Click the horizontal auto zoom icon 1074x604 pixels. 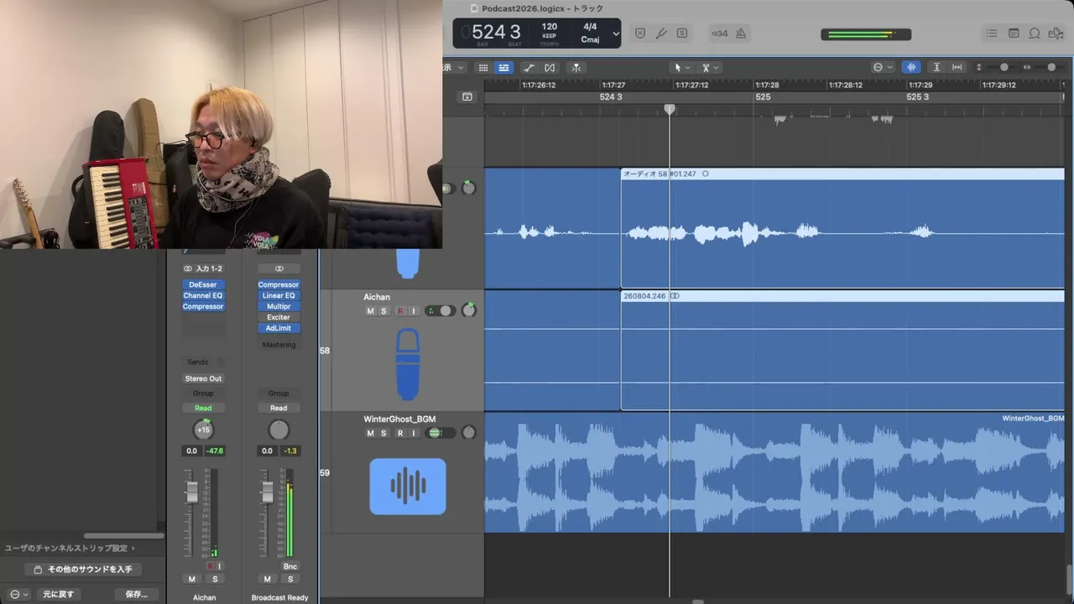pyautogui.click(x=956, y=67)
